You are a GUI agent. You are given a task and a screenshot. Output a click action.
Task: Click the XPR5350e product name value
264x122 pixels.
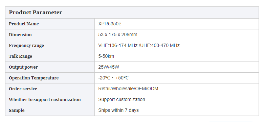pyautogui.click(x=110, y=24)
